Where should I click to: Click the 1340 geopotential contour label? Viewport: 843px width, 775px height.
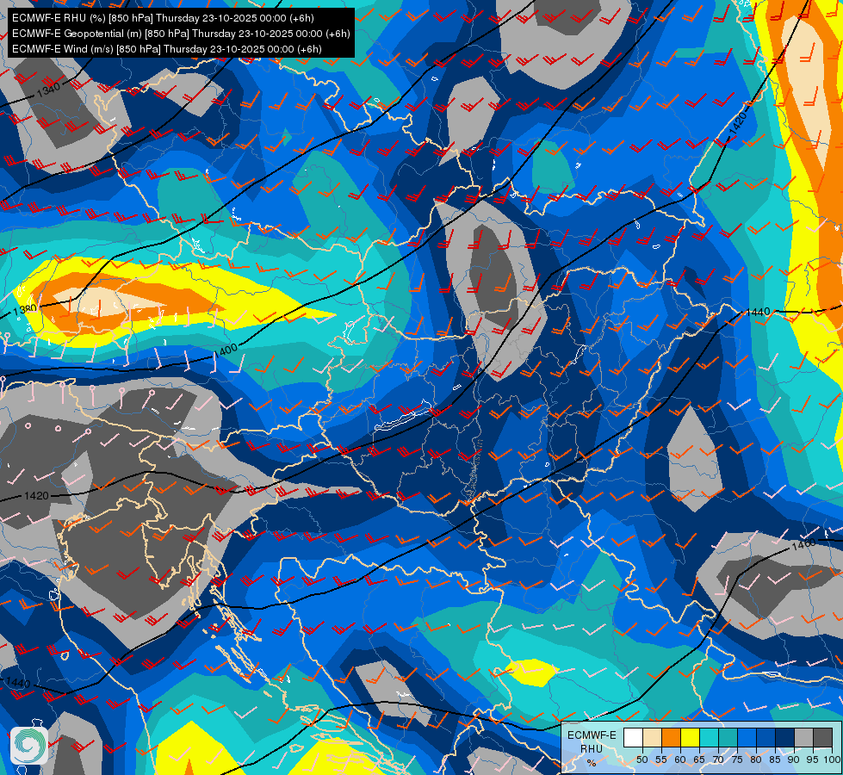tap(48, 90)
